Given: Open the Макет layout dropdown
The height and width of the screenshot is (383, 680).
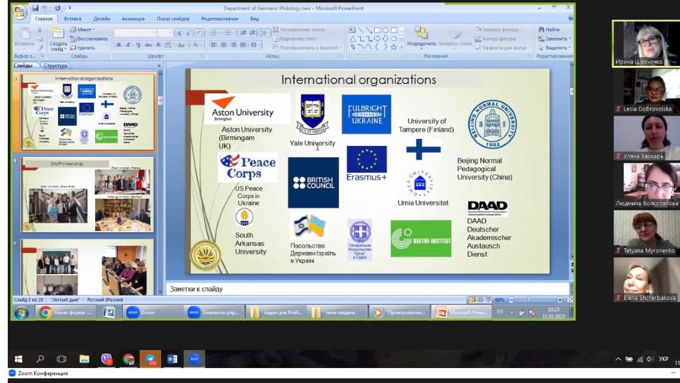Looking at the screenshot, I should [x=83, y=29].
